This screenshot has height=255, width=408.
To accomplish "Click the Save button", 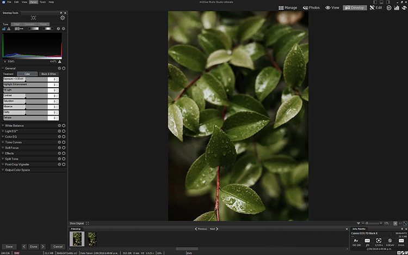I will [9, 246].
